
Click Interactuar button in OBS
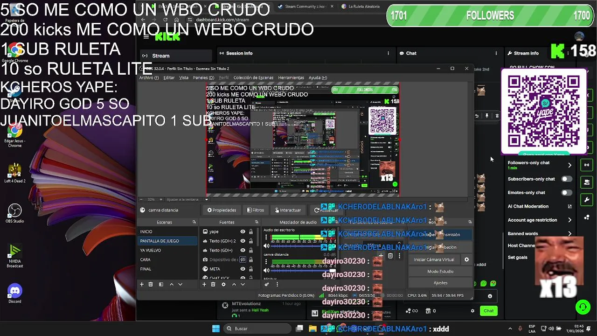click(288, 210)
